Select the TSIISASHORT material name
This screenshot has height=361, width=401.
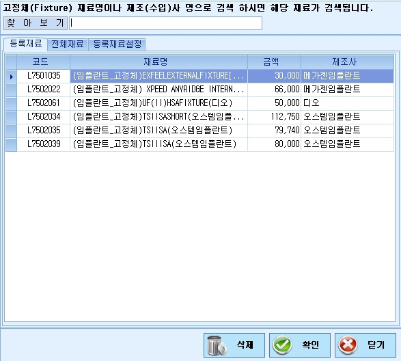tap(158, 117)
